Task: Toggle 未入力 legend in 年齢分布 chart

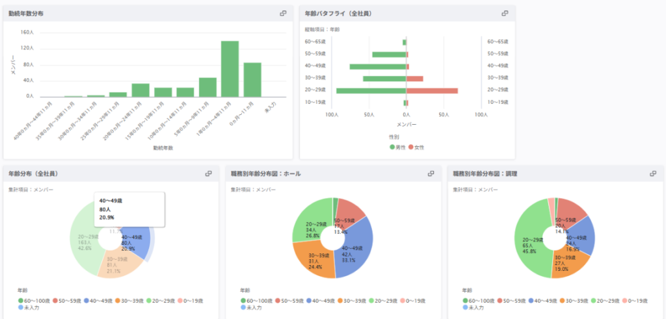Action: point(29,307)
